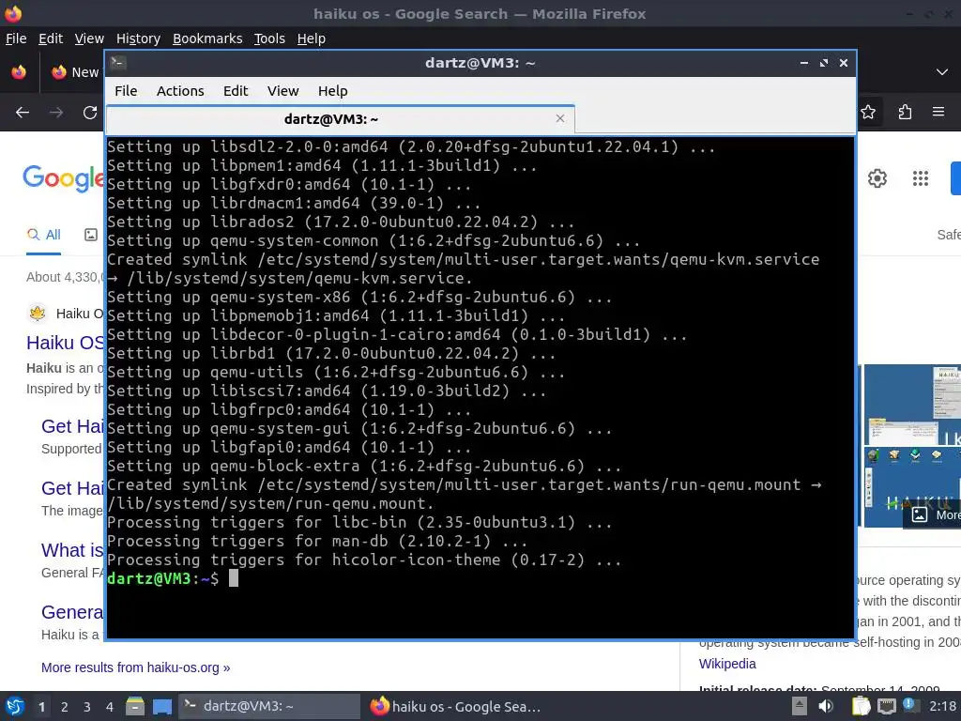Image resolution: width=961 pixels, height=721 pixels.
Task: Select the New tab in Firefox
Action: pos(75,72)
